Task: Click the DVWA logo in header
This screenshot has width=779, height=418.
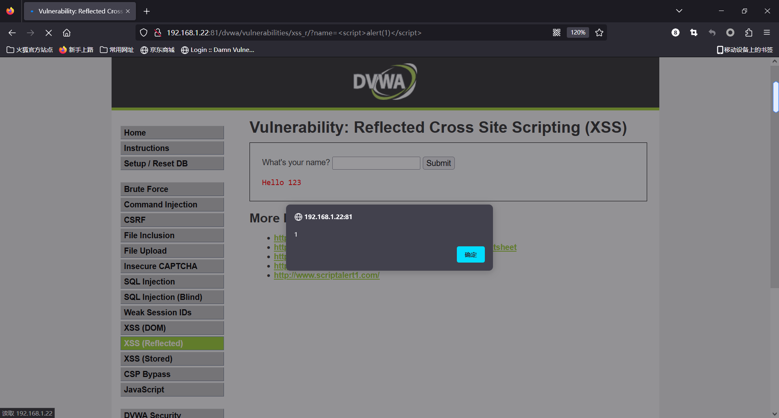Action: coord(385,82)
